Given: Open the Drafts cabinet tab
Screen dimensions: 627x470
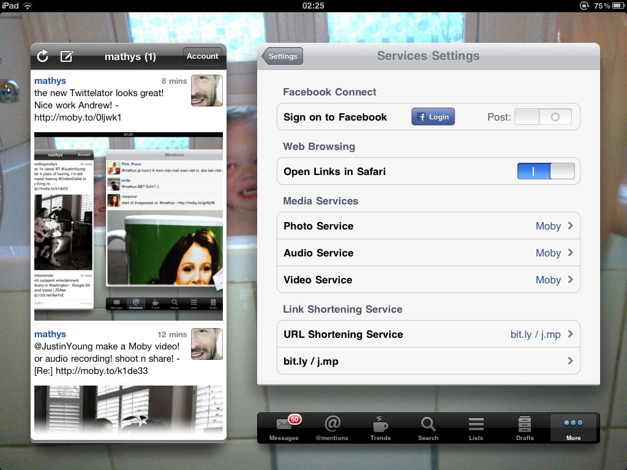Looking at the screenshot, I should click(525, 428).
